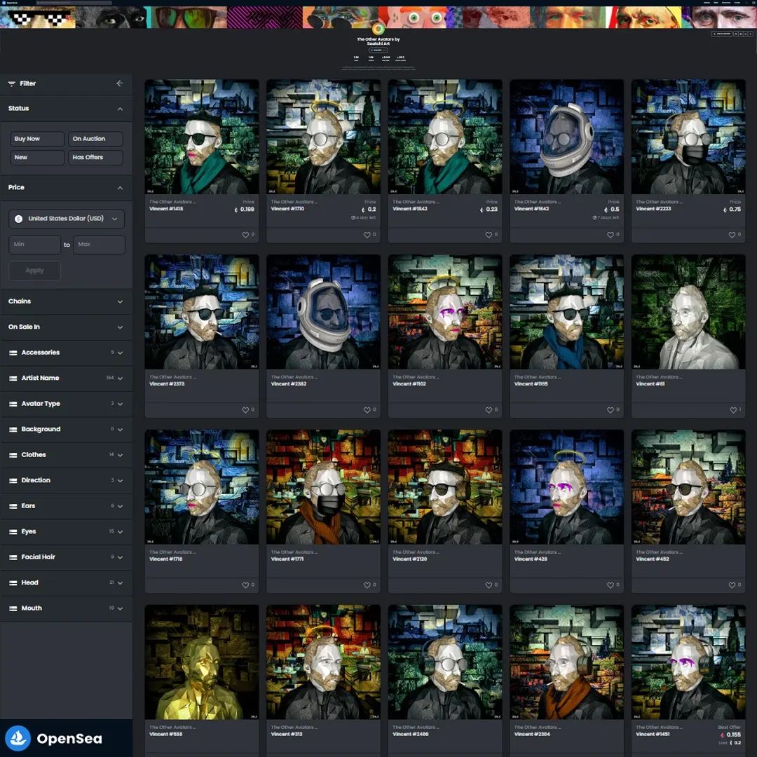Click the Filter lines icon
Screen dimensions: 757x757
click(x=12, y=83)
